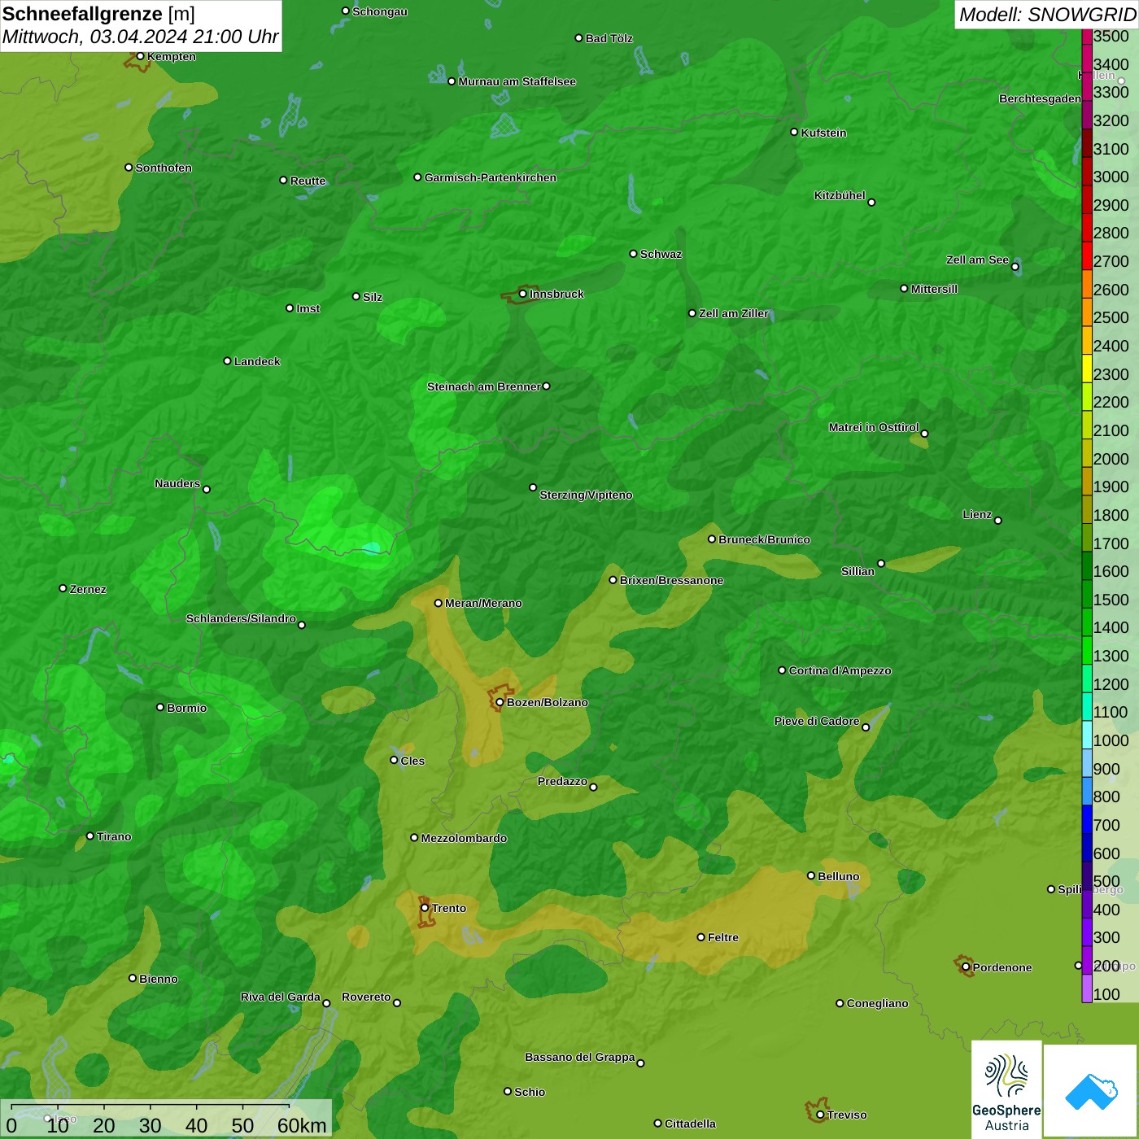Click the Tirano location dot
The image size is (1139, 1139).
[90, 836]
